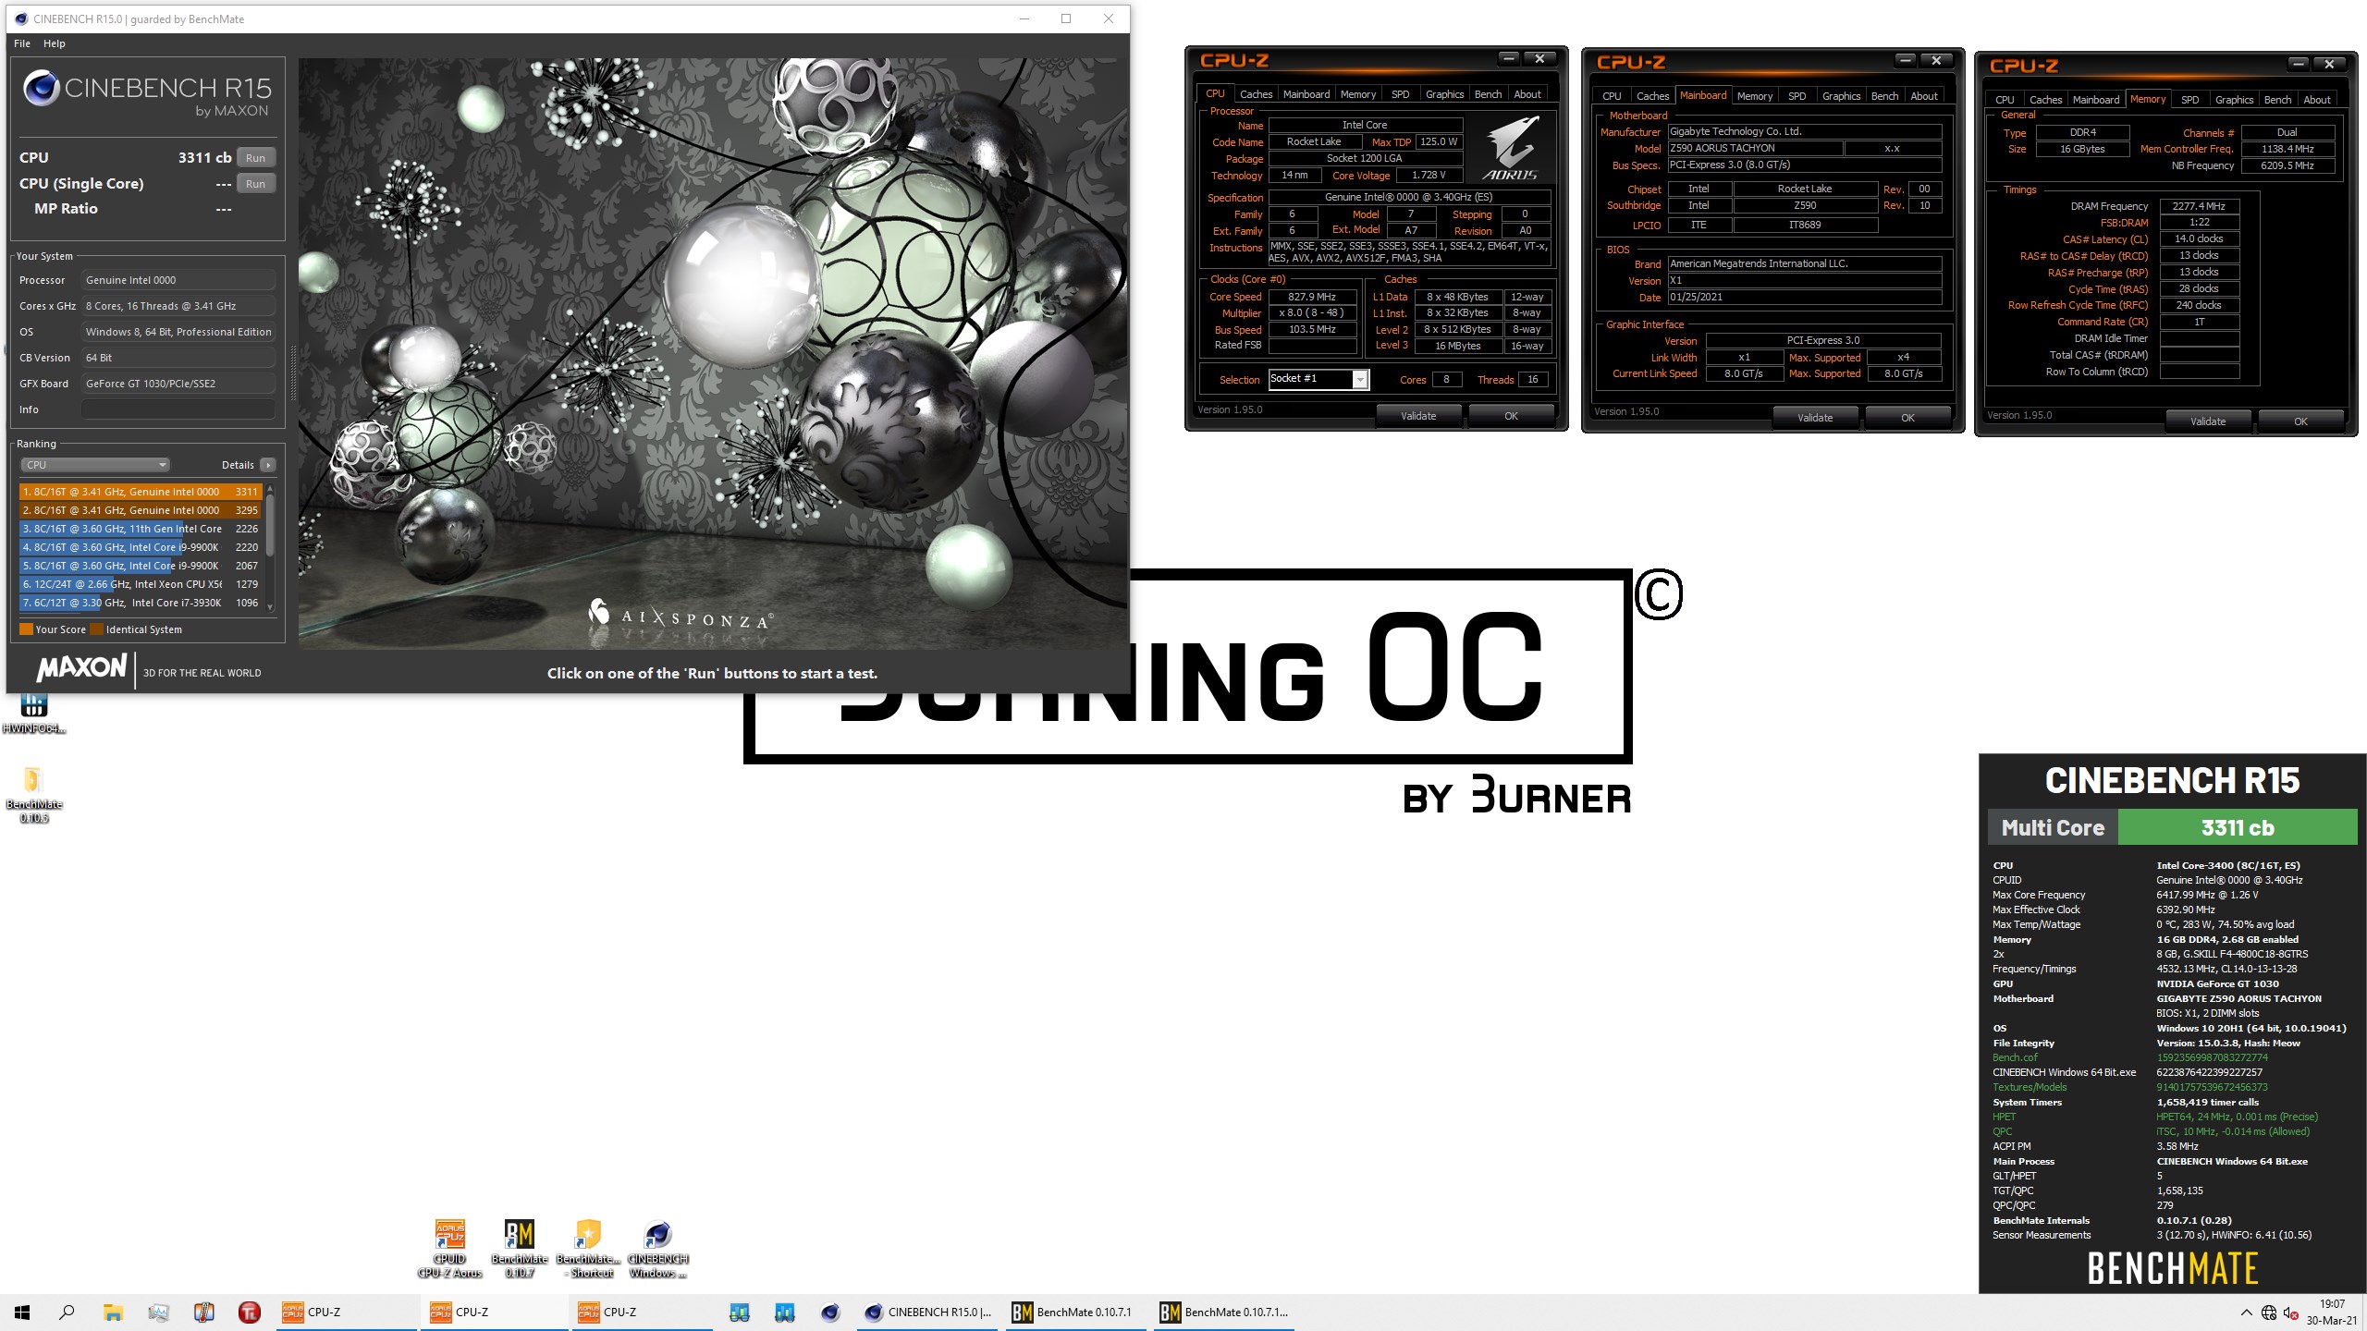Click Validate in the CPU-Z CPU window
The height and width of the screenshot is (1331, 2367).
click(1418, 416)
